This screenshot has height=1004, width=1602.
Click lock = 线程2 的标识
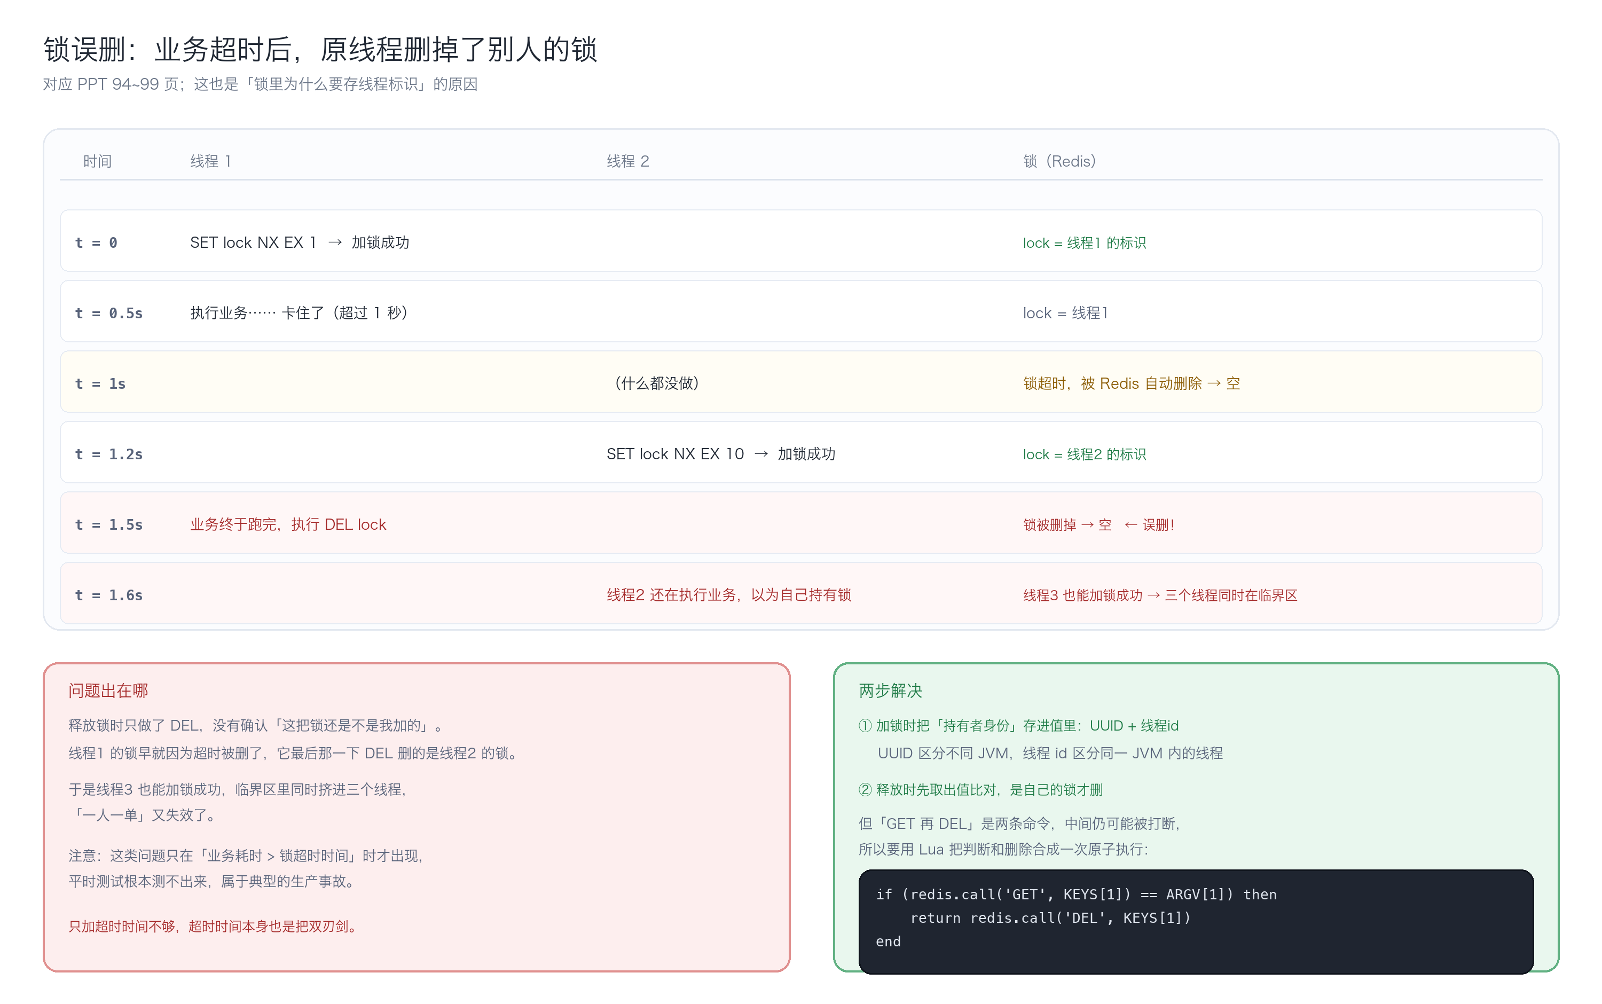pos(1084,454)
